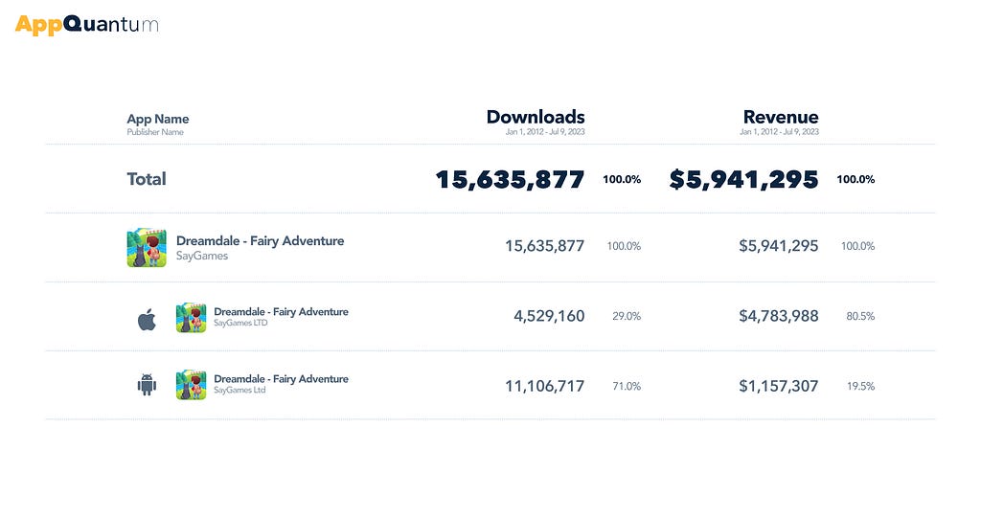Select the Total row label

tap(147, 179)
